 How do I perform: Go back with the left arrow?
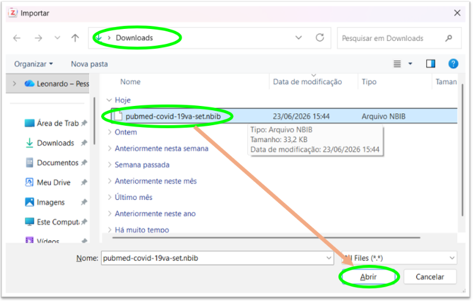(17, 38)
